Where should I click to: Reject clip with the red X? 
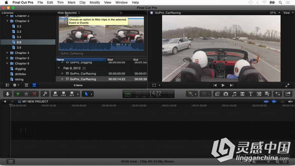[35, 94]
